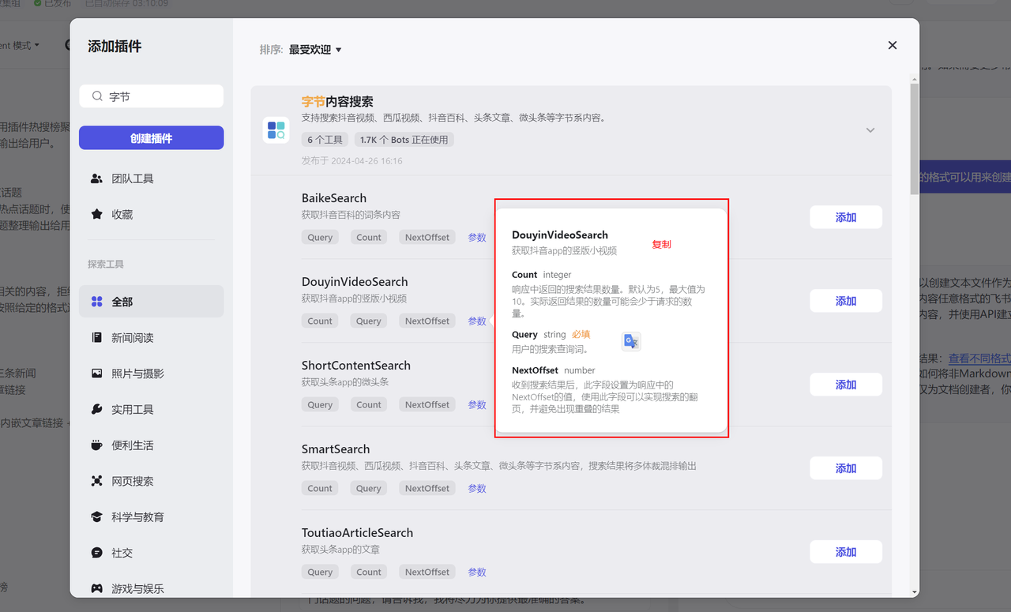This screenshot has width=1011, height=612.
Task: Select the 新闻阅读 category
Action: coord(152,337)
